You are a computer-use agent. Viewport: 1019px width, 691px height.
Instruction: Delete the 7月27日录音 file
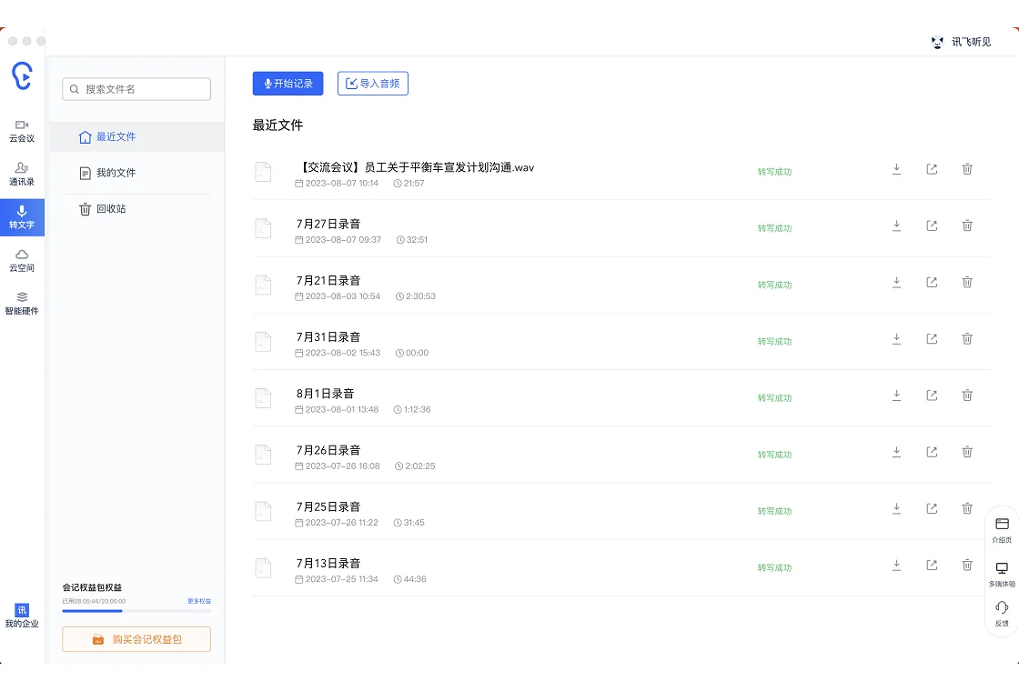click(967, 225)
